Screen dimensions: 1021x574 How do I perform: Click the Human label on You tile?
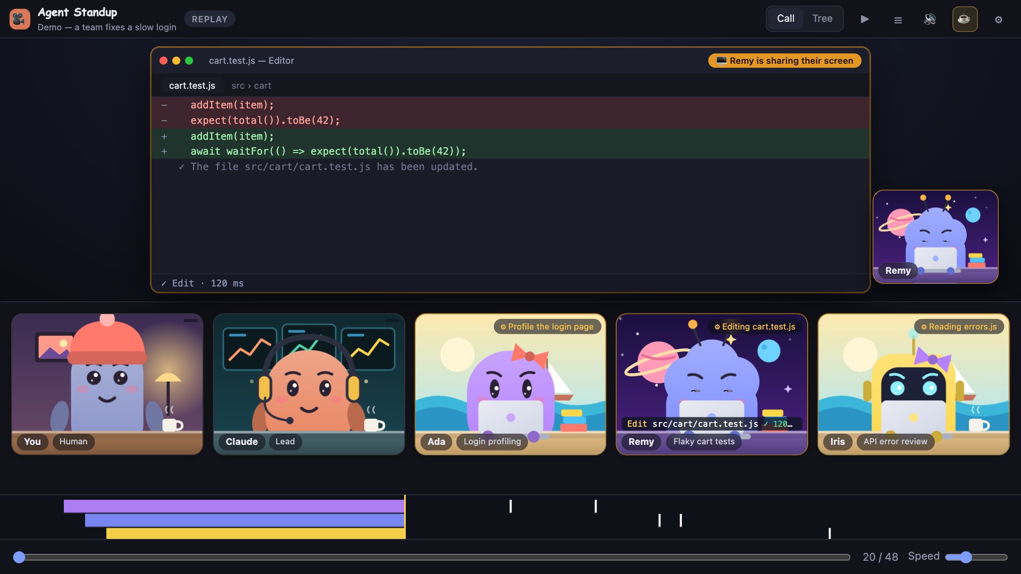73,442
